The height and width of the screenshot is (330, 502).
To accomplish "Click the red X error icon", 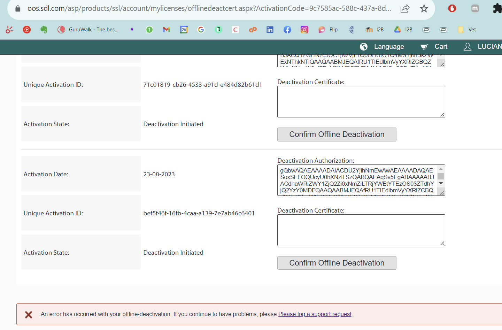I will [x=29, y=315].
